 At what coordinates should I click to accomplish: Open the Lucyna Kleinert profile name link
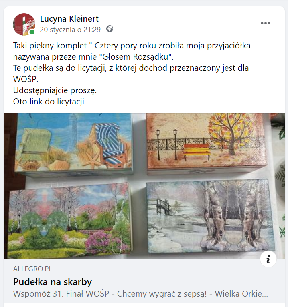click(x=69, y=19)
